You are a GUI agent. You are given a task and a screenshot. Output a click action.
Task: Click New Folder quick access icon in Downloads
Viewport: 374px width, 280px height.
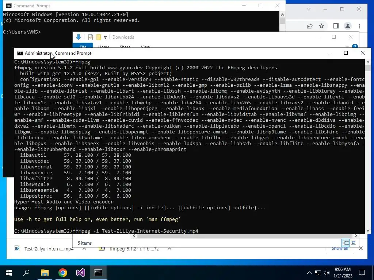tap(99, 37)
